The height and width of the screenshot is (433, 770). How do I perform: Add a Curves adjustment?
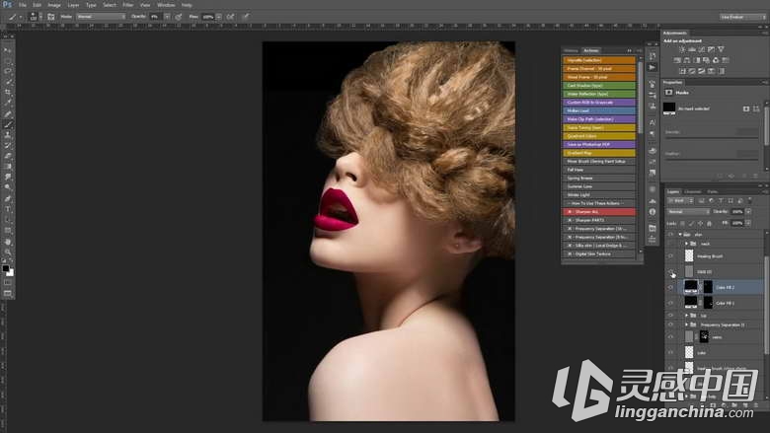pyautogui.click(x=701, y=49)
